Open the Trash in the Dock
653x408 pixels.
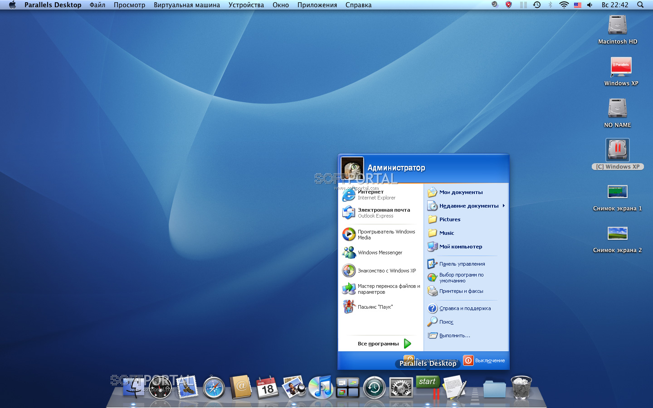pyautogui.click(x=521, y=388)
